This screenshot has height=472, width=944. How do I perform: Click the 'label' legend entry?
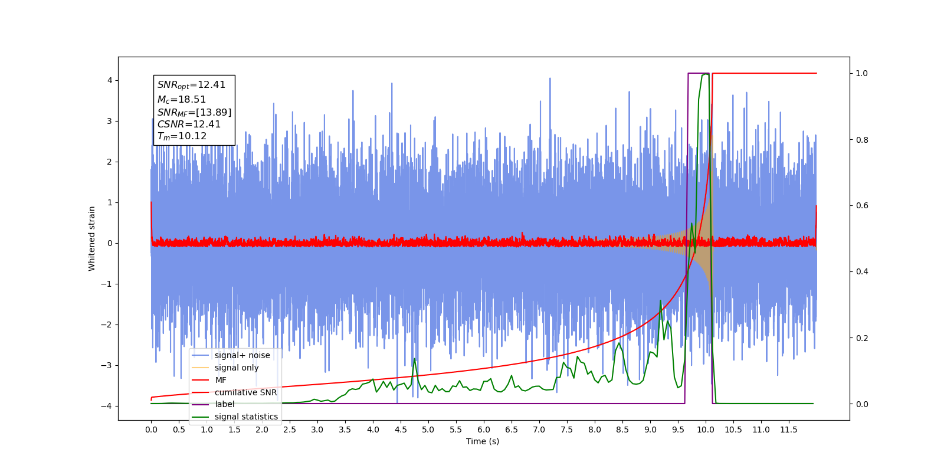point(214,404)
